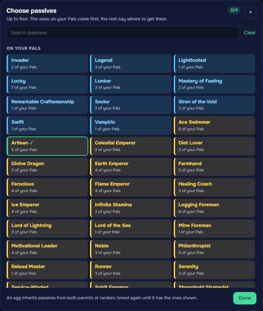Pick the Philanthropist passive
This screenshot has width=263, height=311.
click(x=214, y=249)
